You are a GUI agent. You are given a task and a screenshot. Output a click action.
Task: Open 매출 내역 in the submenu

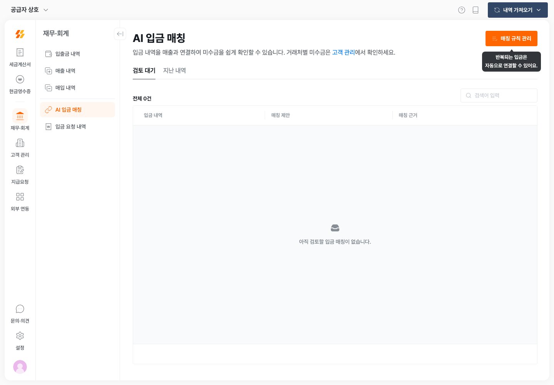click(77, 71)
